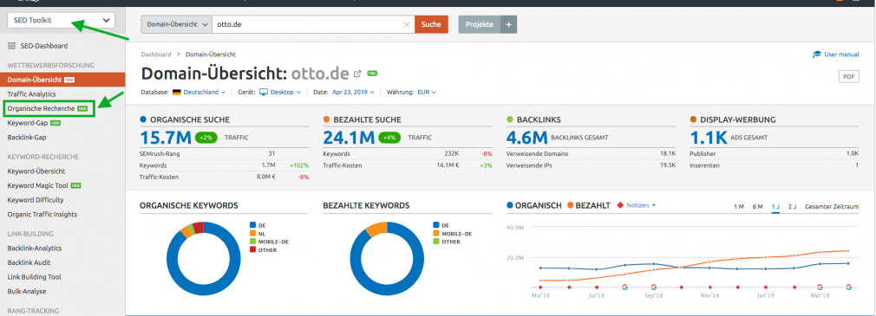876x316 pixels.
Task: Export the report with the PDF button
Action: [848, 77]
